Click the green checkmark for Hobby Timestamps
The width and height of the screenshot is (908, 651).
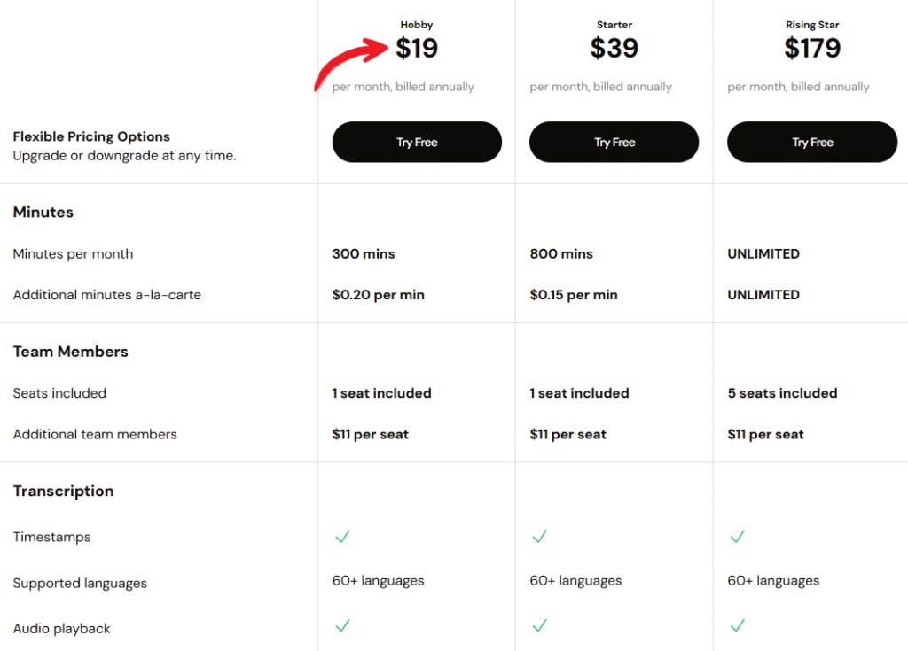click(342, 537)
